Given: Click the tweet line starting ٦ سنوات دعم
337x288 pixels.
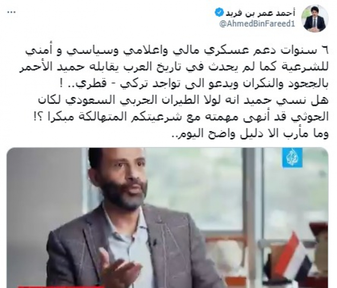Looking at the screenshot, I should (177, 51).
